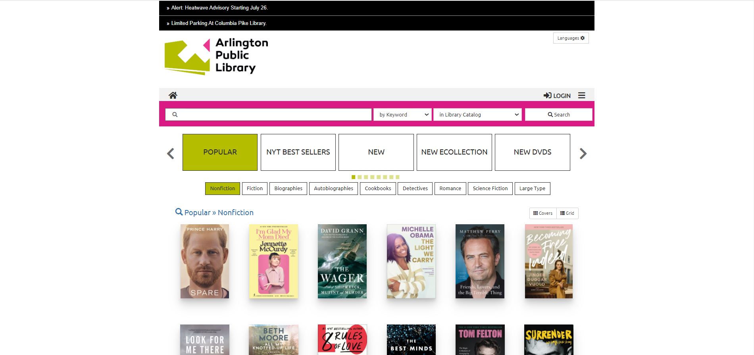Open 8 Rules of Love cover
Viewport: 754px width, 355px height.
pos(342,340)
